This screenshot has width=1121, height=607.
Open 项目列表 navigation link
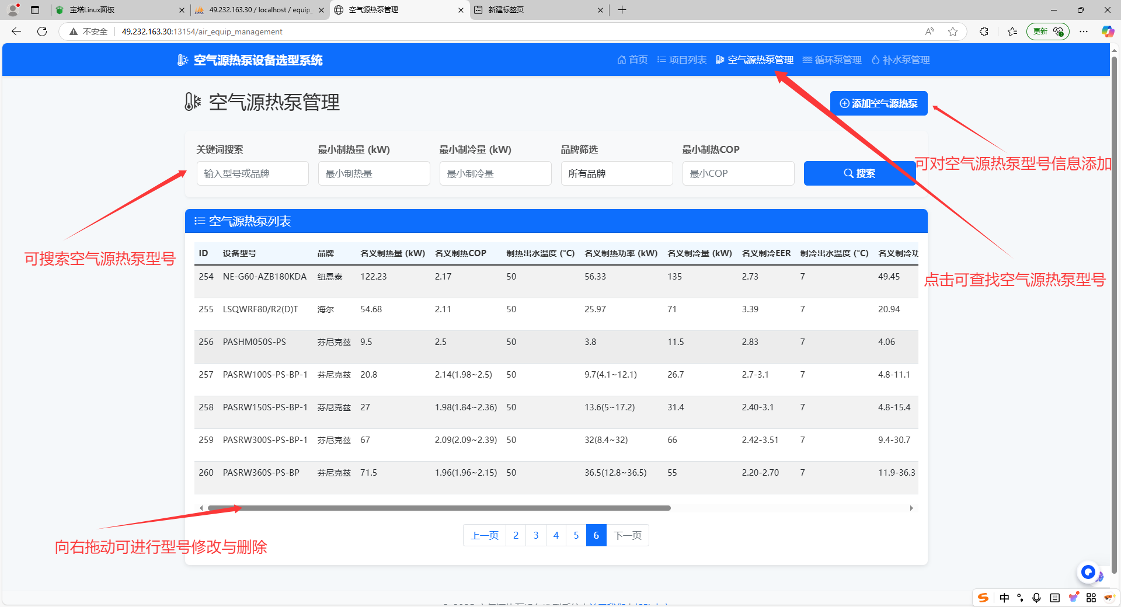pos(681,60)
